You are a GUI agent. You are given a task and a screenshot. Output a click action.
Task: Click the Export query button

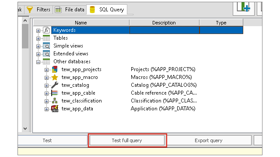[209, 140]
